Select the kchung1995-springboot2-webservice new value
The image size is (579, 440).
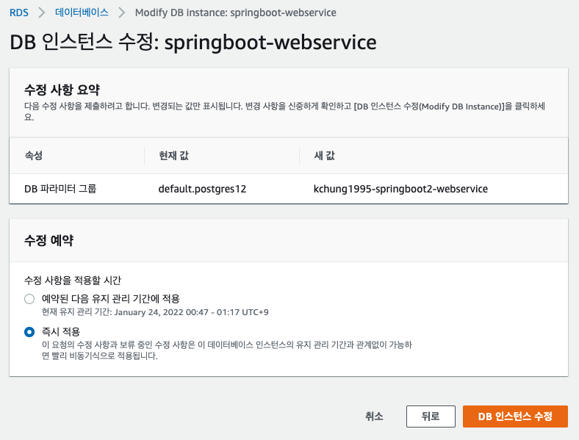pyautogui.click(x=400, y=189)
